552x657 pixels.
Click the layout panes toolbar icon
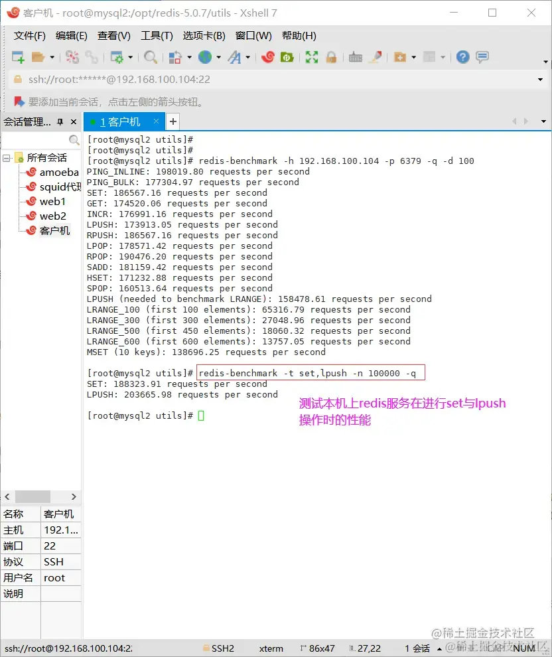tap(430, 57)
